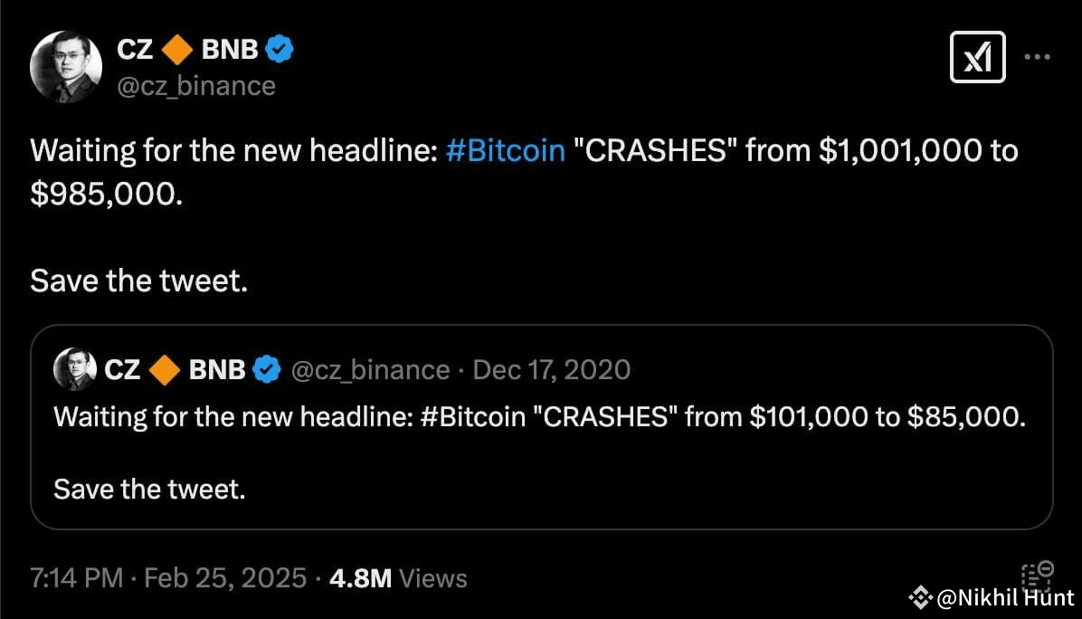Click the Dec 17, 2020 date link
The height and width of the screenshot is (619, 1082).
[x=552, y=369]
